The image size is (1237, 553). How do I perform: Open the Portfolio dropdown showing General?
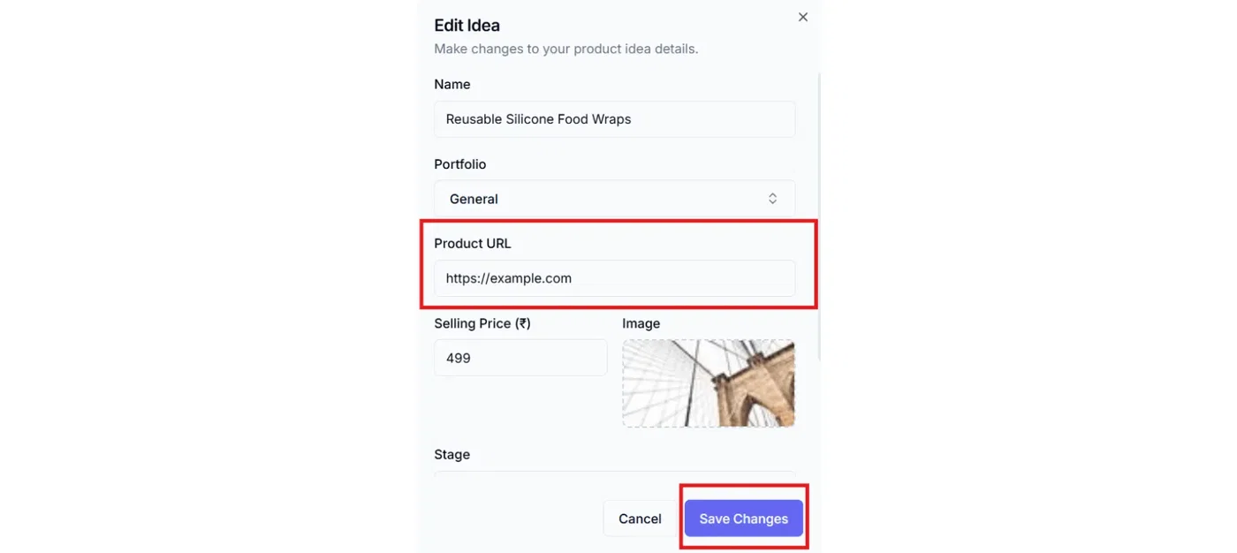(614, 199)
